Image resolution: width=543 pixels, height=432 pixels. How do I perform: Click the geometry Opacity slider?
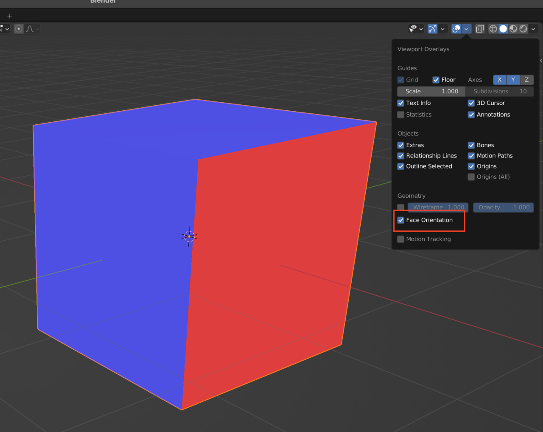(503, 208)
